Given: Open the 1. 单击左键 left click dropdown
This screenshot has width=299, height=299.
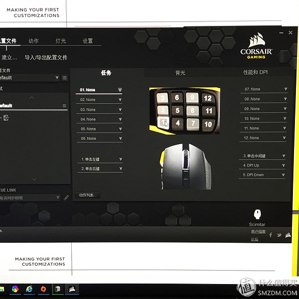Looking at the screenshot, I should pos(100,159).
